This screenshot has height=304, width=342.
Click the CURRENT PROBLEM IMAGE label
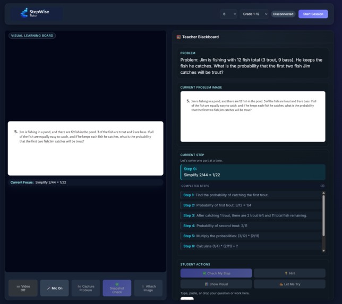(x=201, y=88)
